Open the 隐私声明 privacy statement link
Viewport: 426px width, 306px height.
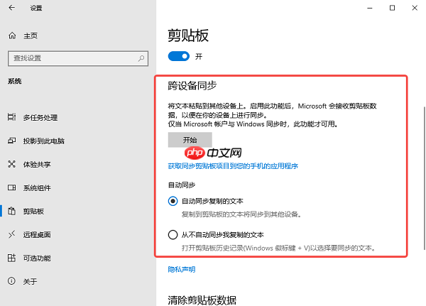point(182,269)
